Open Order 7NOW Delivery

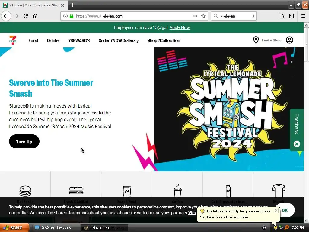coord(118,40)
